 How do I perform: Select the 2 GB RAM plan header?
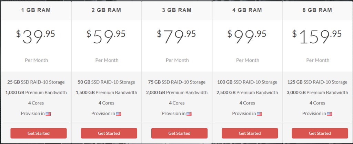click(106, 10)
